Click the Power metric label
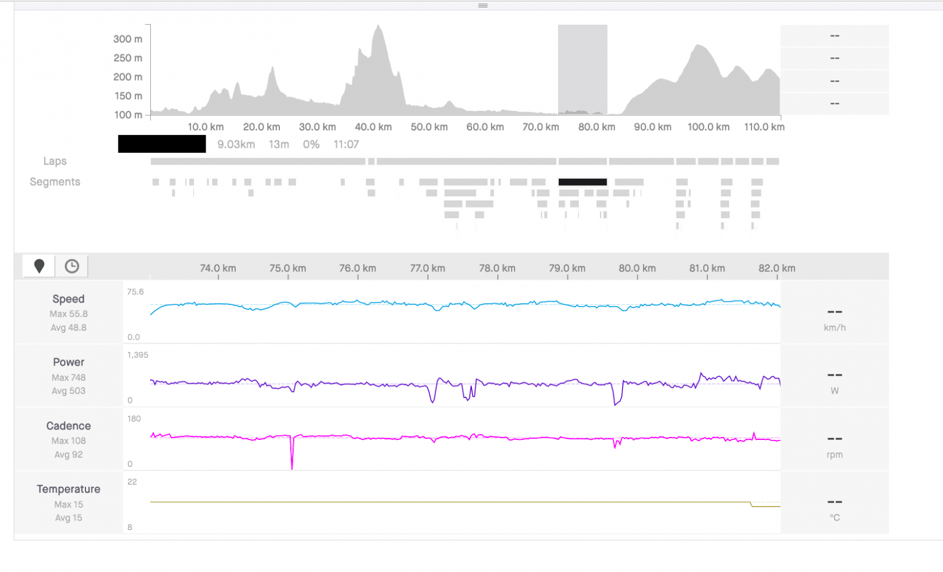Screen dimensions: 943x572 (x=68, y=362)
